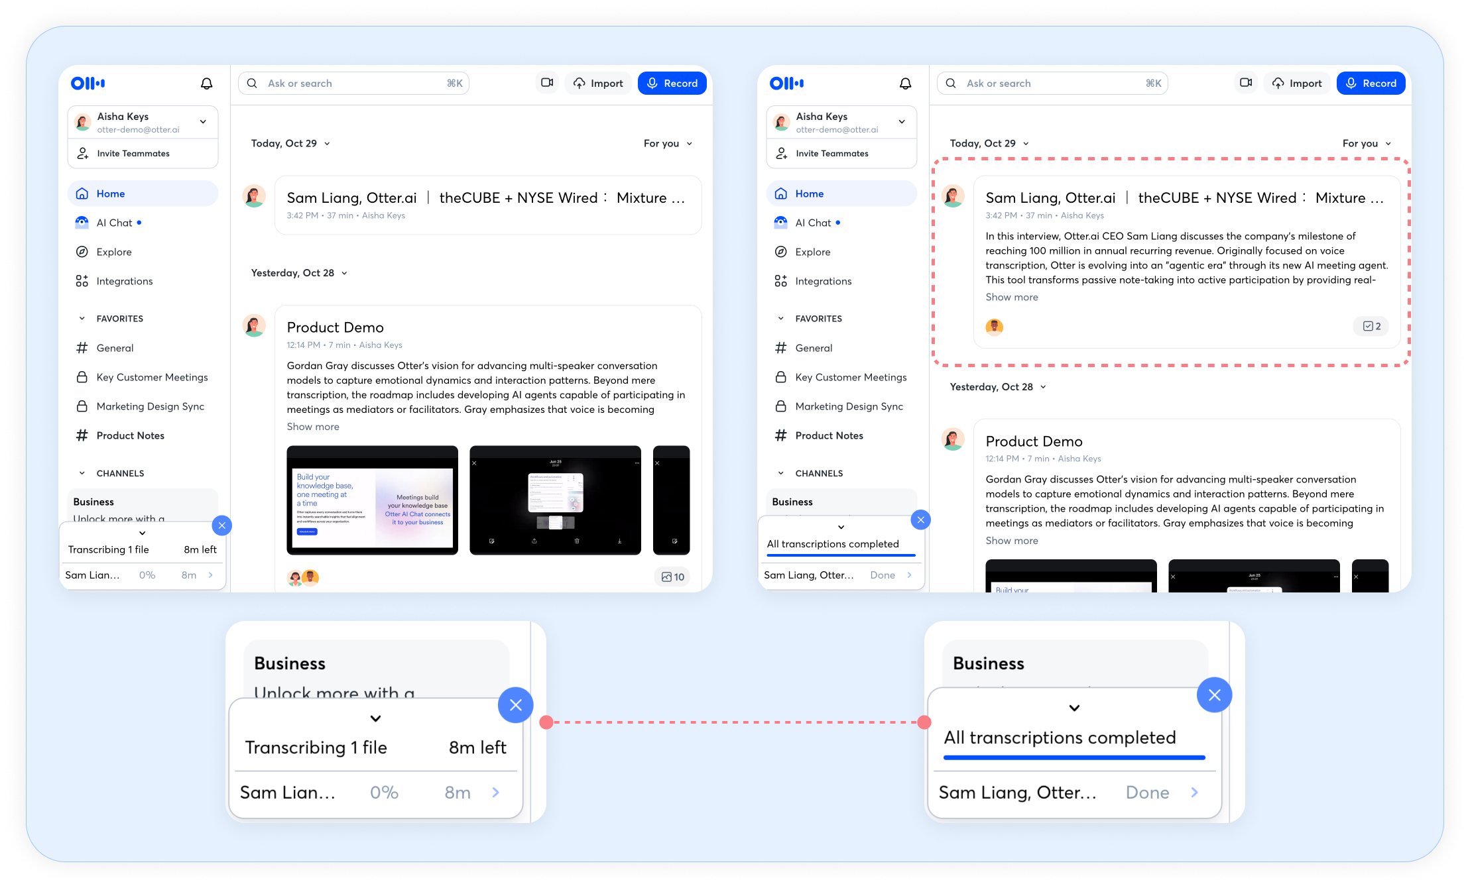
Task: Focus the Ask or search field, right window
Action: 1053,83
